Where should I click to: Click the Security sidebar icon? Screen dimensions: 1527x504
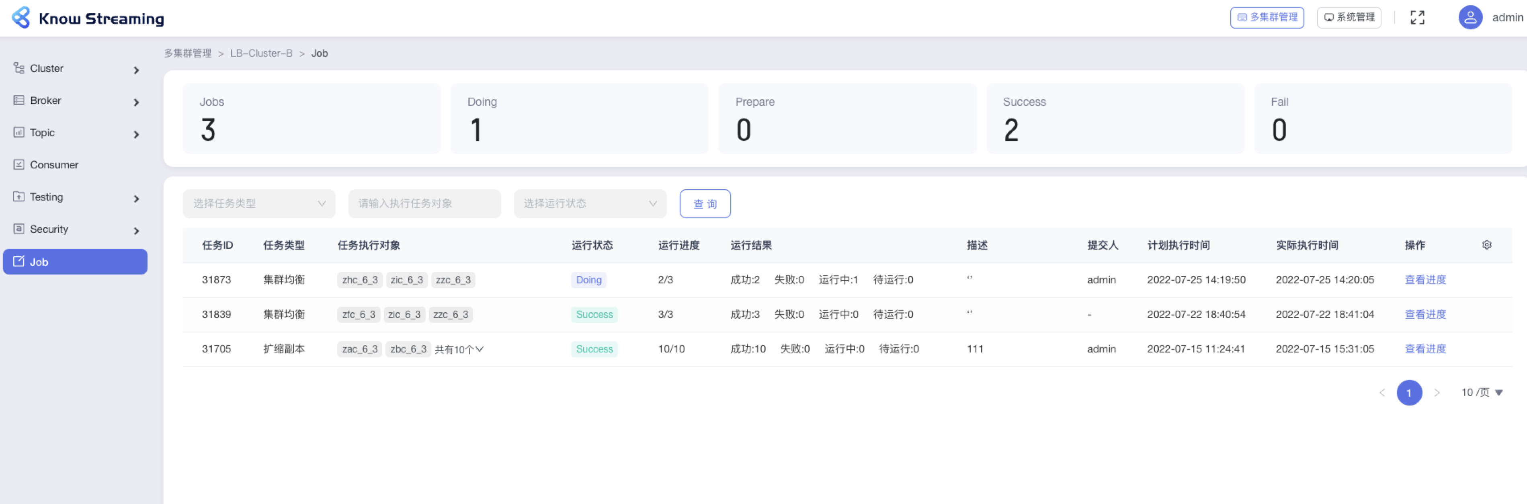[19, 229]
